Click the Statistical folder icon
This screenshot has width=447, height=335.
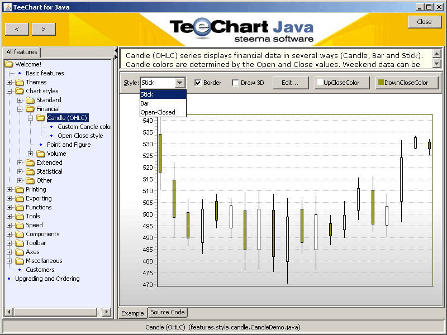[x=30, y=171]
